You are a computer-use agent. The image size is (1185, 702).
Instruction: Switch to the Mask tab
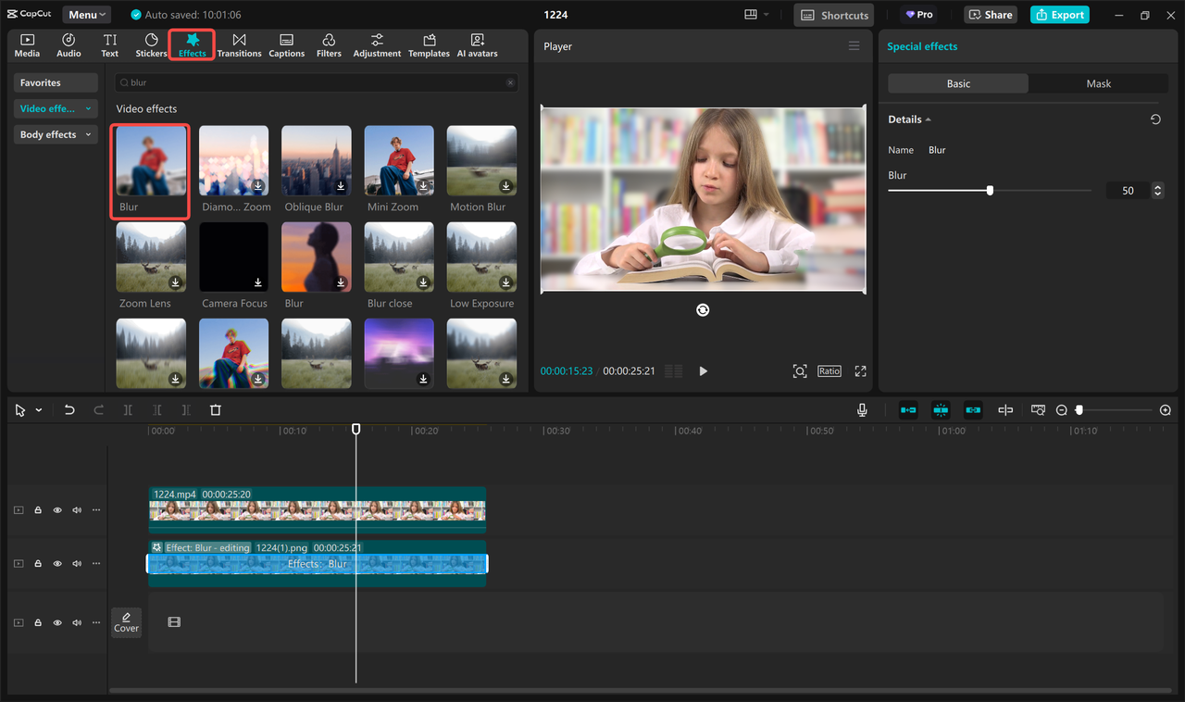[1098, 82]
